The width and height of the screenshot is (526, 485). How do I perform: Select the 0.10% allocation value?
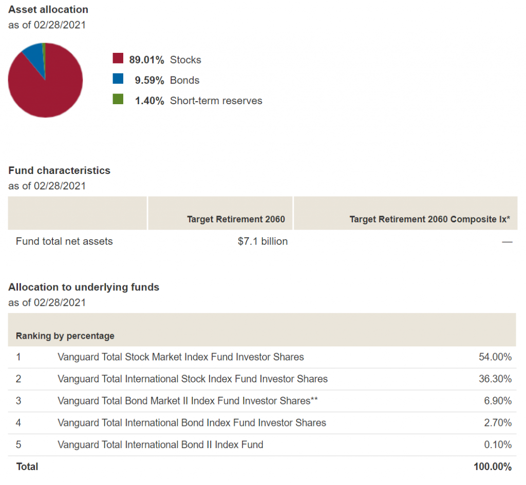point(498,444)
